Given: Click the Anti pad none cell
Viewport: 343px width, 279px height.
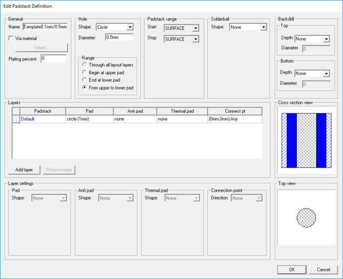Looking at the screenshot, I should [x=135, y=119].
